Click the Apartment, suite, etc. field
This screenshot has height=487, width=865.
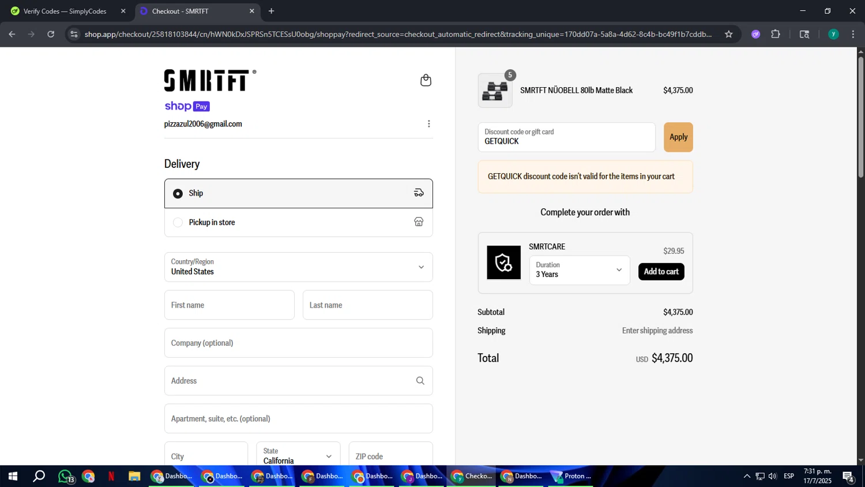[299, 418]
